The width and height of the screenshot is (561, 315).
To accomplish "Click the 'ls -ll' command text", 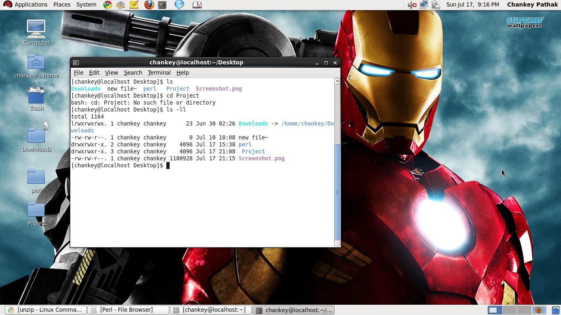I will coord(176,110).
